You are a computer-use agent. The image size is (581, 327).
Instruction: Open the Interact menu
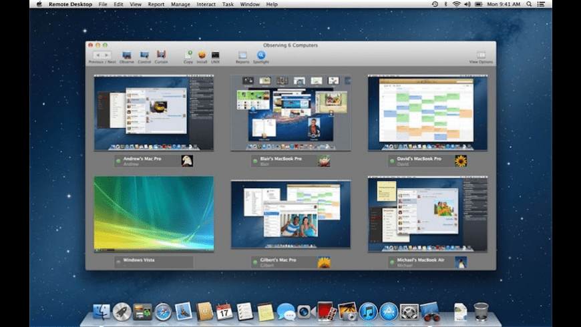[206, 4]
